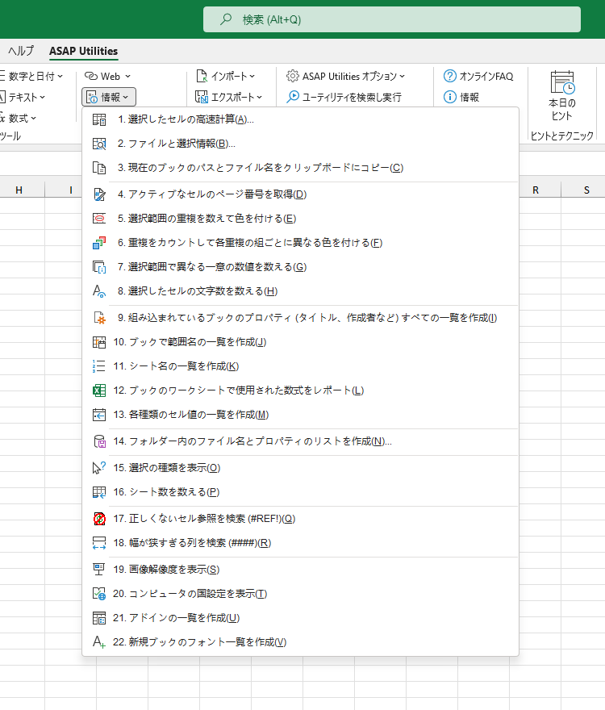Click the range names icon for item 10
The width and height of the screenshot is (605, 710).
point(99,342)
